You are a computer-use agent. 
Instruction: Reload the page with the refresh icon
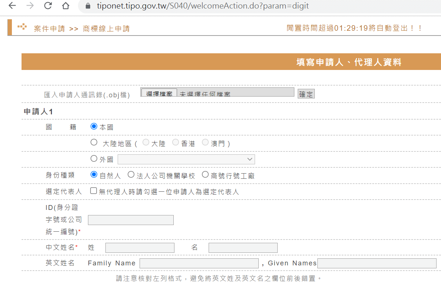48,6
